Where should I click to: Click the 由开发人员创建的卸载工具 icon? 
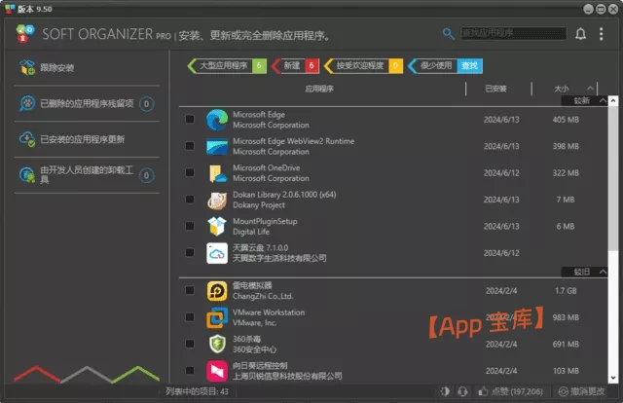[27, 175]
